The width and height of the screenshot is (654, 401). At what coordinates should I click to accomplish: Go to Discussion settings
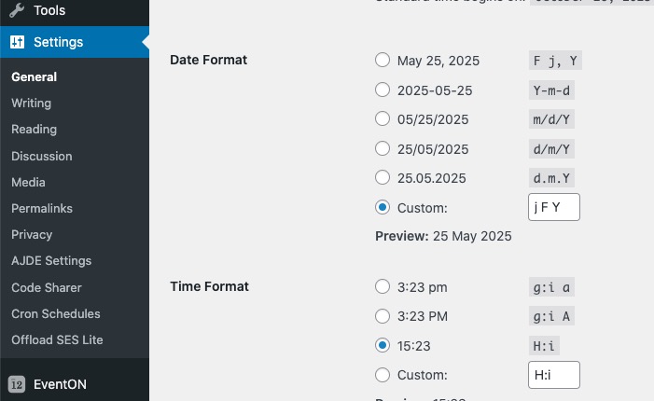(x=42, y=157)
